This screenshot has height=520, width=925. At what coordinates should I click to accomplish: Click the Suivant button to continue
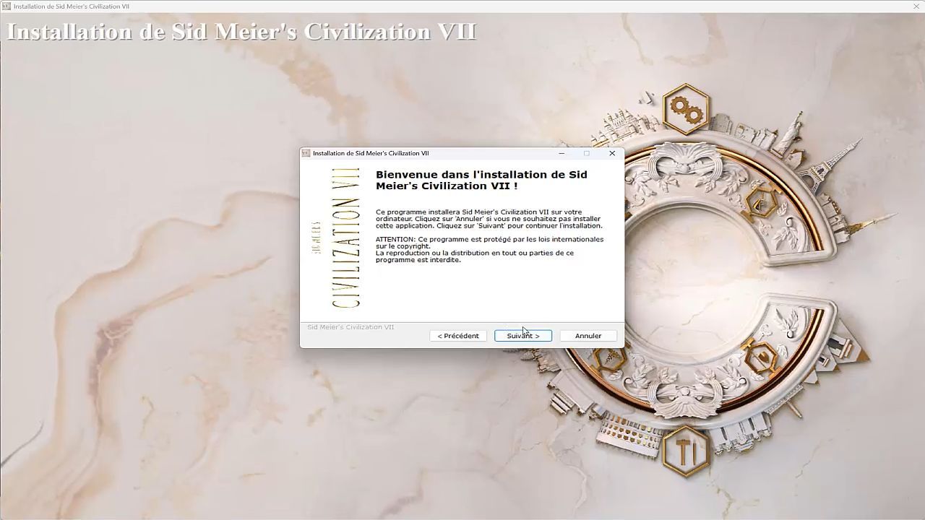pos(522,336)
